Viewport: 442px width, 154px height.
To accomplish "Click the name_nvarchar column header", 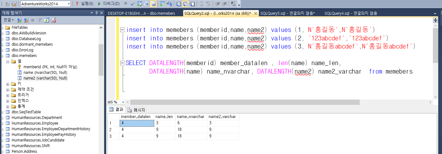I will pyautogui.click(x=191, y=116).
